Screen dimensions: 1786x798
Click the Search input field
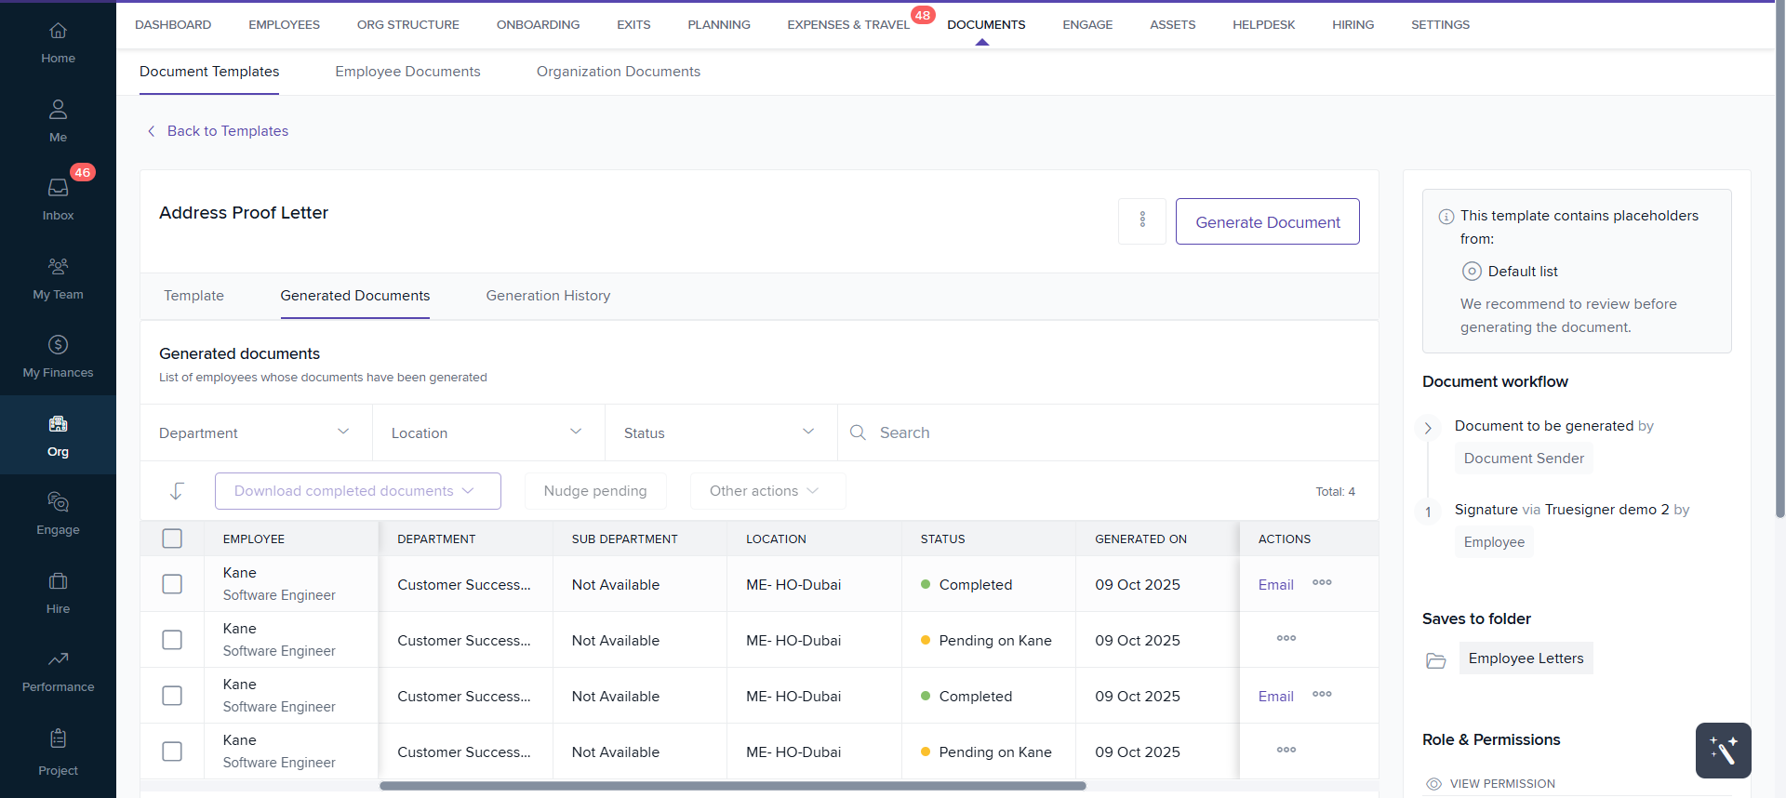(x=1108, y=432)
